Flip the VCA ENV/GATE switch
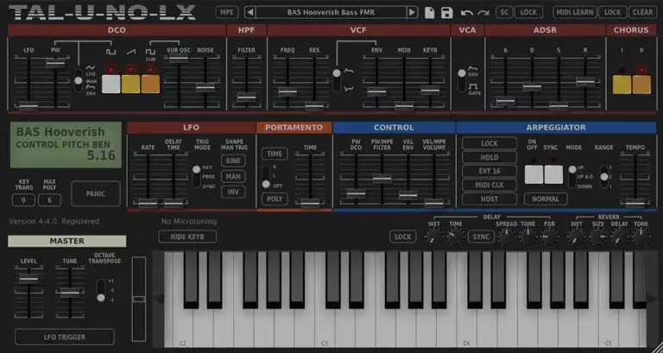 [462, 80]
